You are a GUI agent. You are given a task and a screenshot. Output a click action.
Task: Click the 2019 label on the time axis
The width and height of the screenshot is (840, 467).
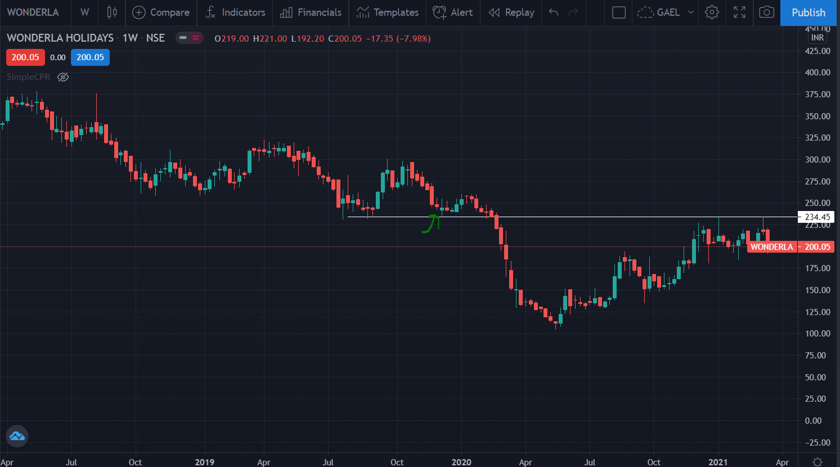204,462
